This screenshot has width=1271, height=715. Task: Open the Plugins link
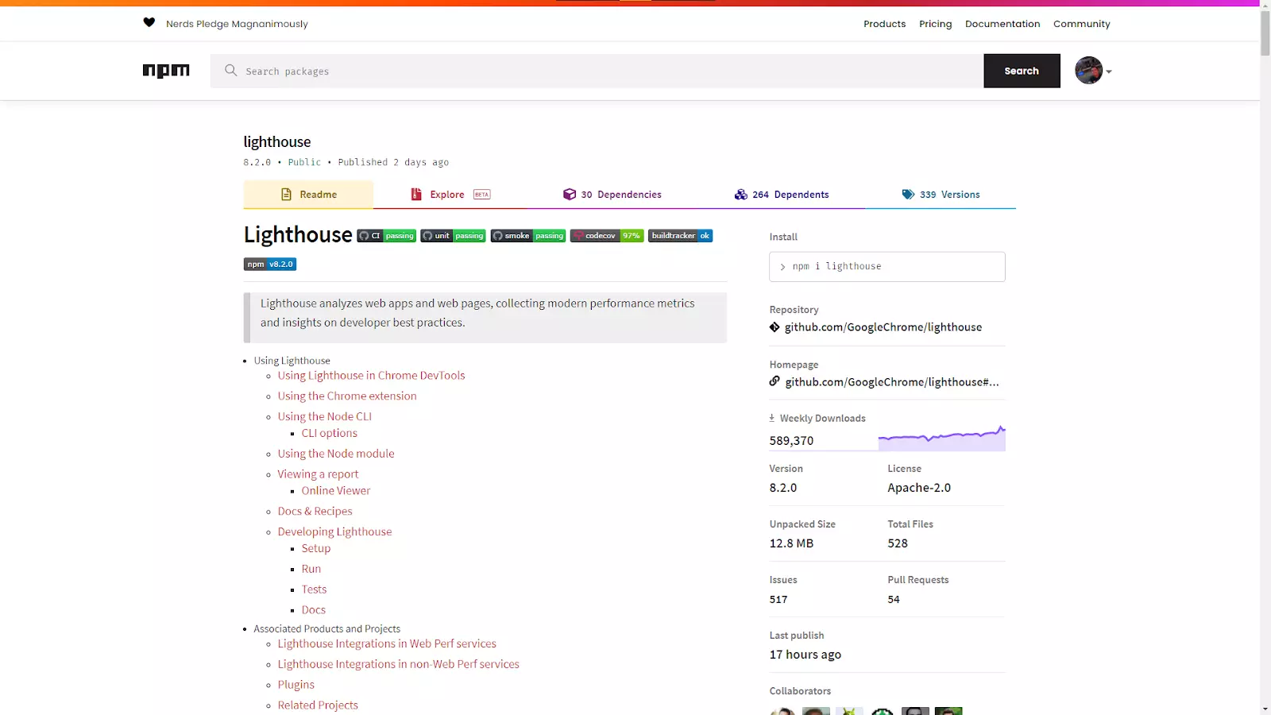296,686
